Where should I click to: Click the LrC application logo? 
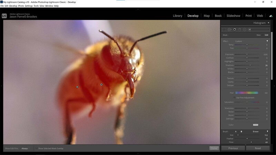tap(4, 16)
